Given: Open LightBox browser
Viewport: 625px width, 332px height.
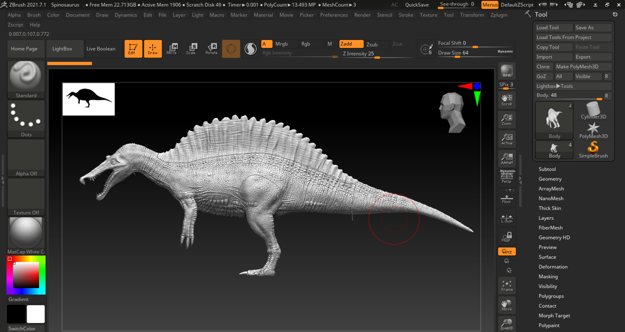Looking at the screenshot, I should (x=65, y=49).
